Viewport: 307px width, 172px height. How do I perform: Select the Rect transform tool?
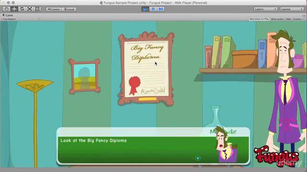coord(37,9)
